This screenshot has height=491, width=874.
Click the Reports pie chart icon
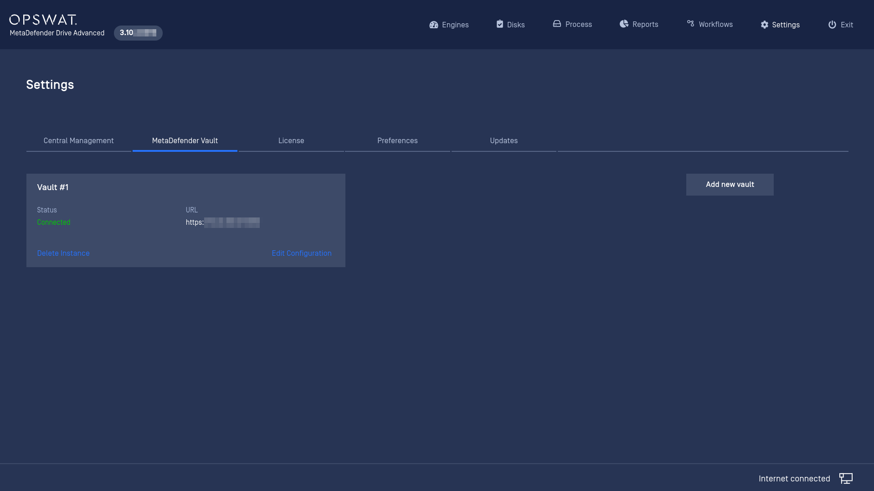point(624,24)
